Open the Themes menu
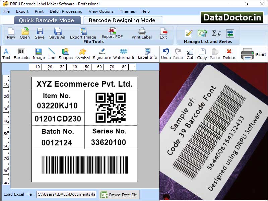This screenshot has width=268, height=201. [x=127, y=11]
